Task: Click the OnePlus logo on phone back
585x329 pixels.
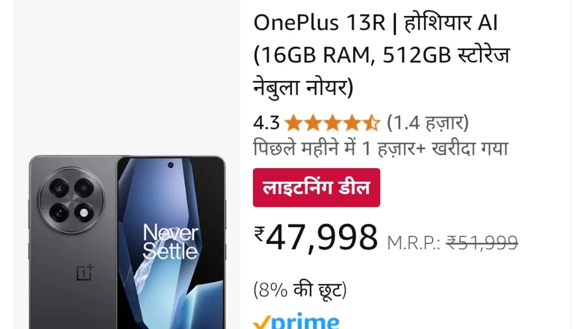Action: coord(85,272)
